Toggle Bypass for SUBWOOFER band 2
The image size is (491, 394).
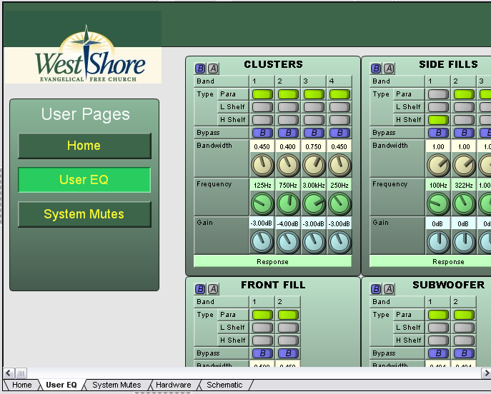[464, 353]
